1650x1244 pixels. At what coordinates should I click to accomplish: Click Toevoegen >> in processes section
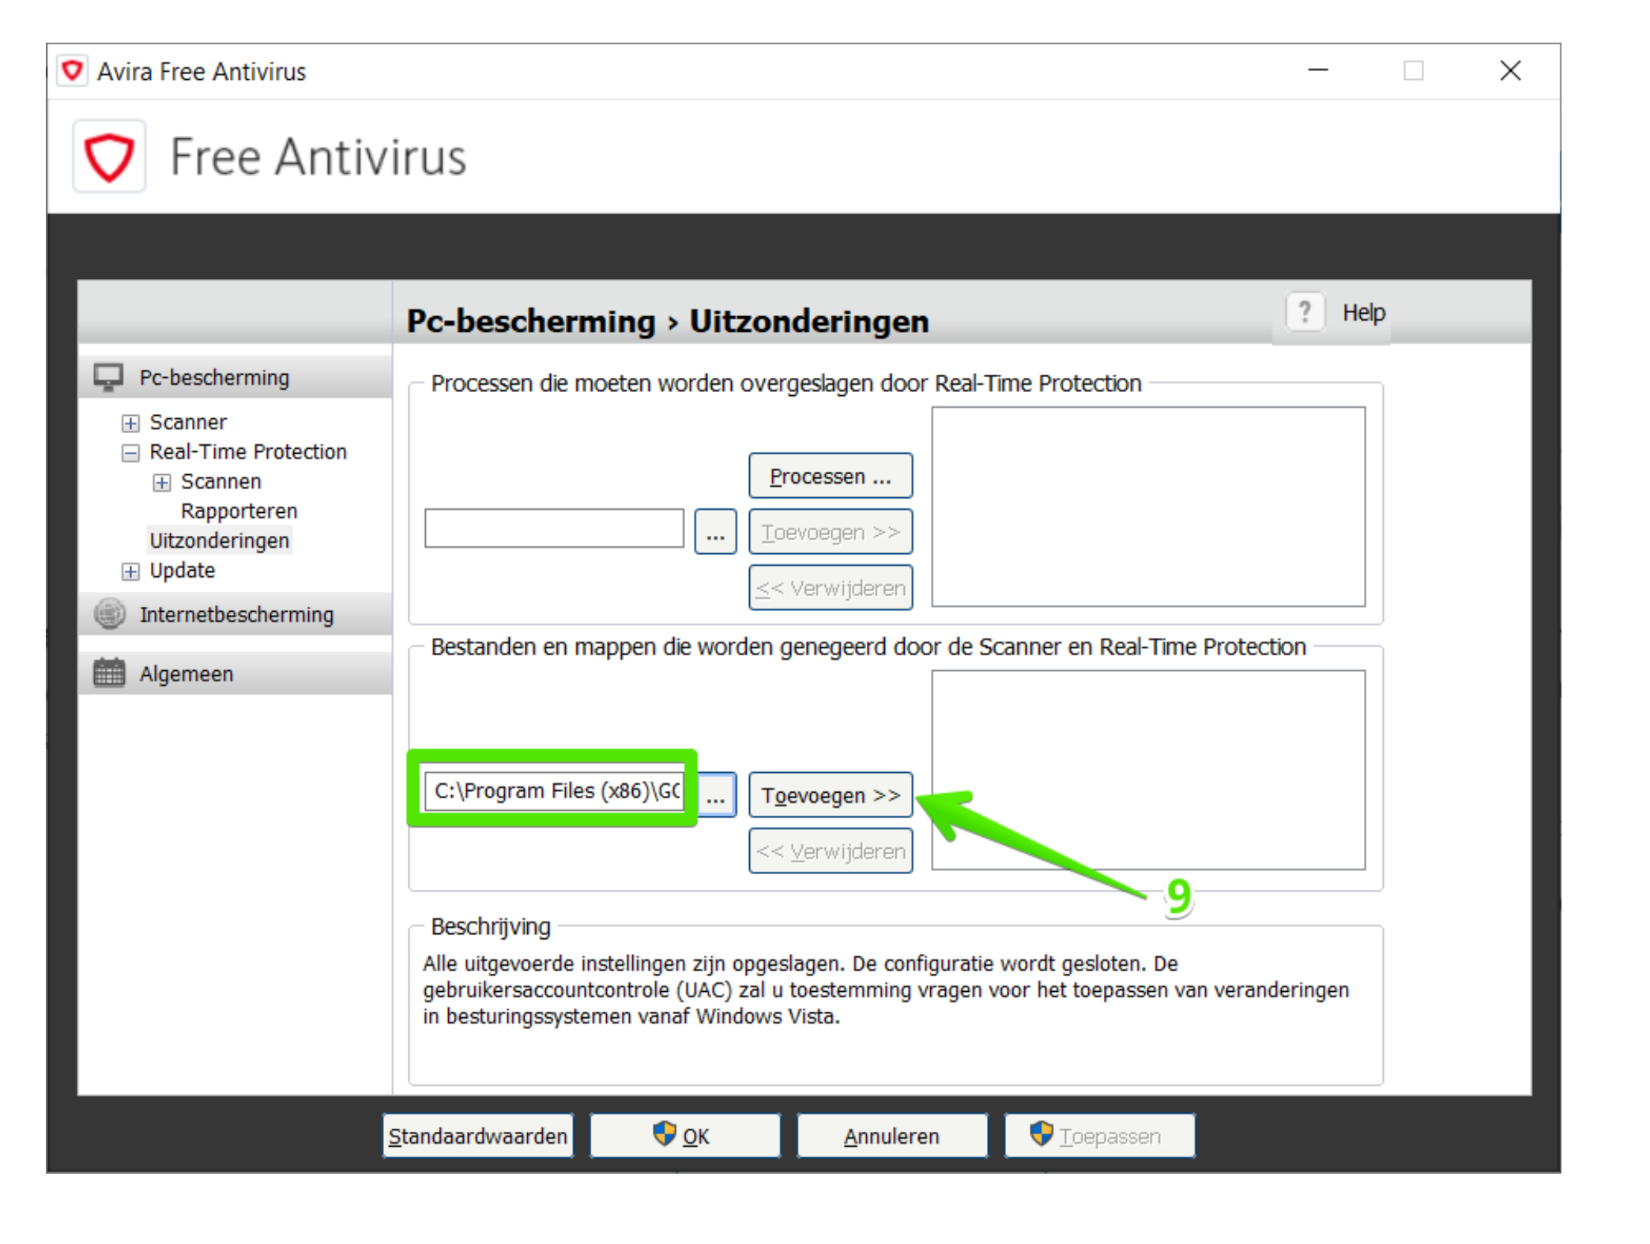831,532
